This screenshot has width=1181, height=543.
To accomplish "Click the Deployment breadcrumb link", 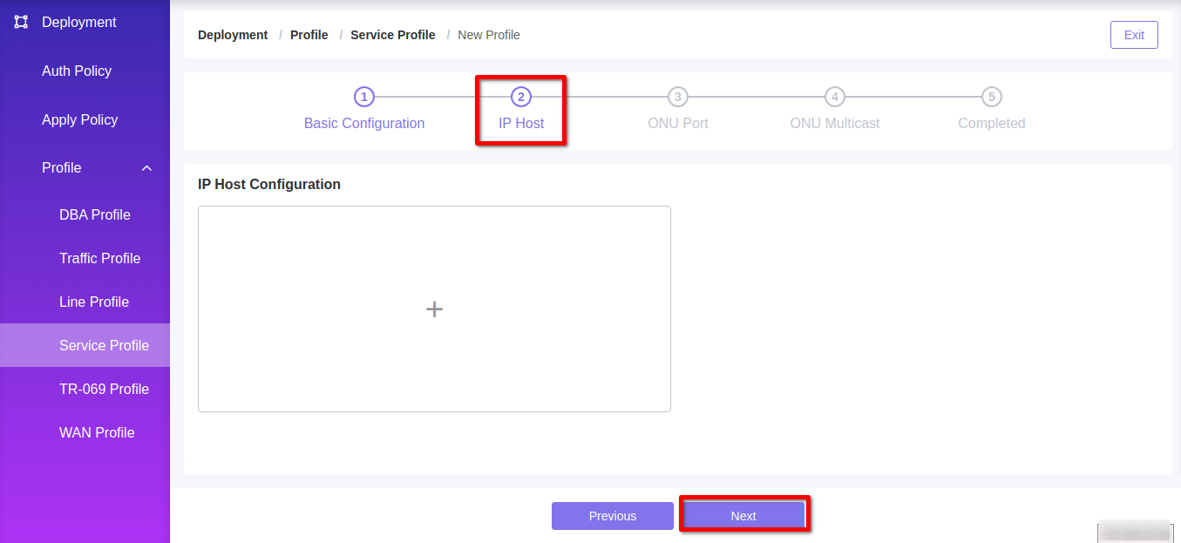I will point(233,35).
